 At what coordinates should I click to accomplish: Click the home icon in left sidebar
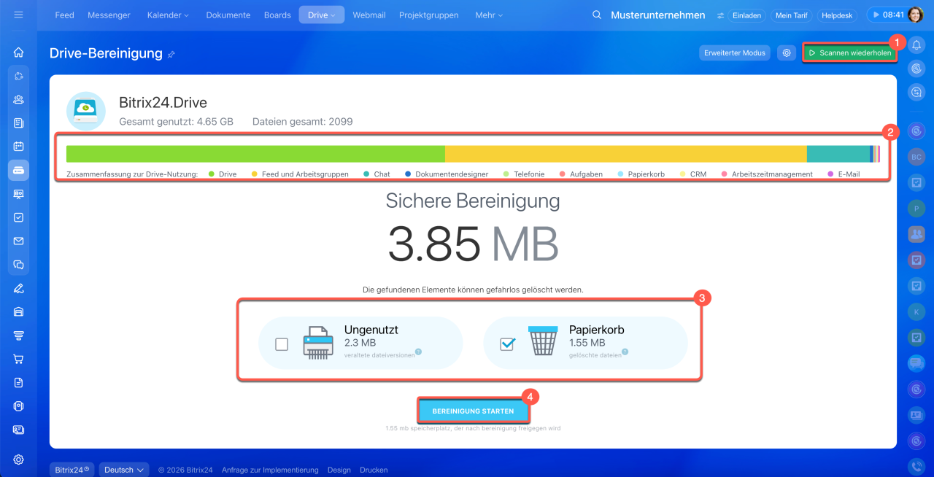click(19, 53)
